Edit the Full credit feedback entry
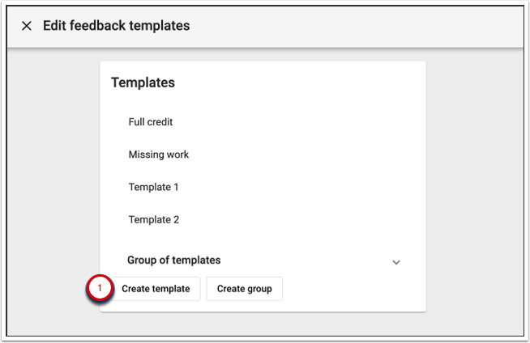Screen dimensions: 530x343 151,122
